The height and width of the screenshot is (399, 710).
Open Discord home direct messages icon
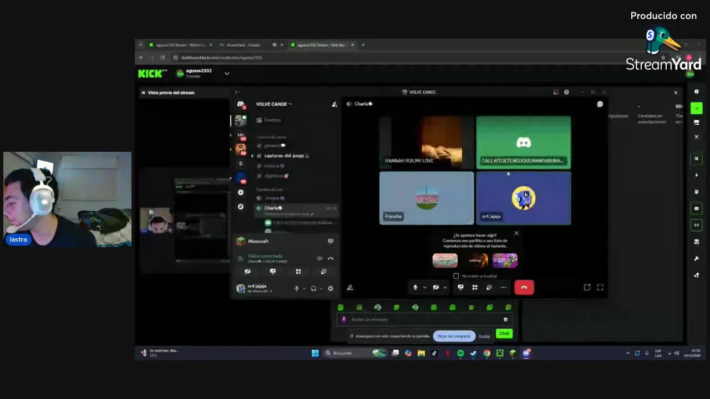[240, 104]
